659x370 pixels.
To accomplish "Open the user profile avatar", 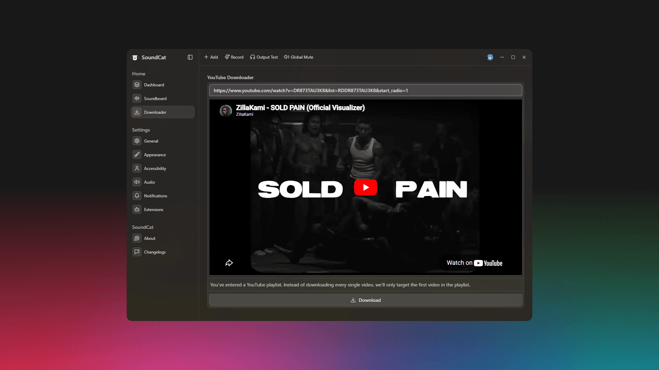I will tap(490, 57).
